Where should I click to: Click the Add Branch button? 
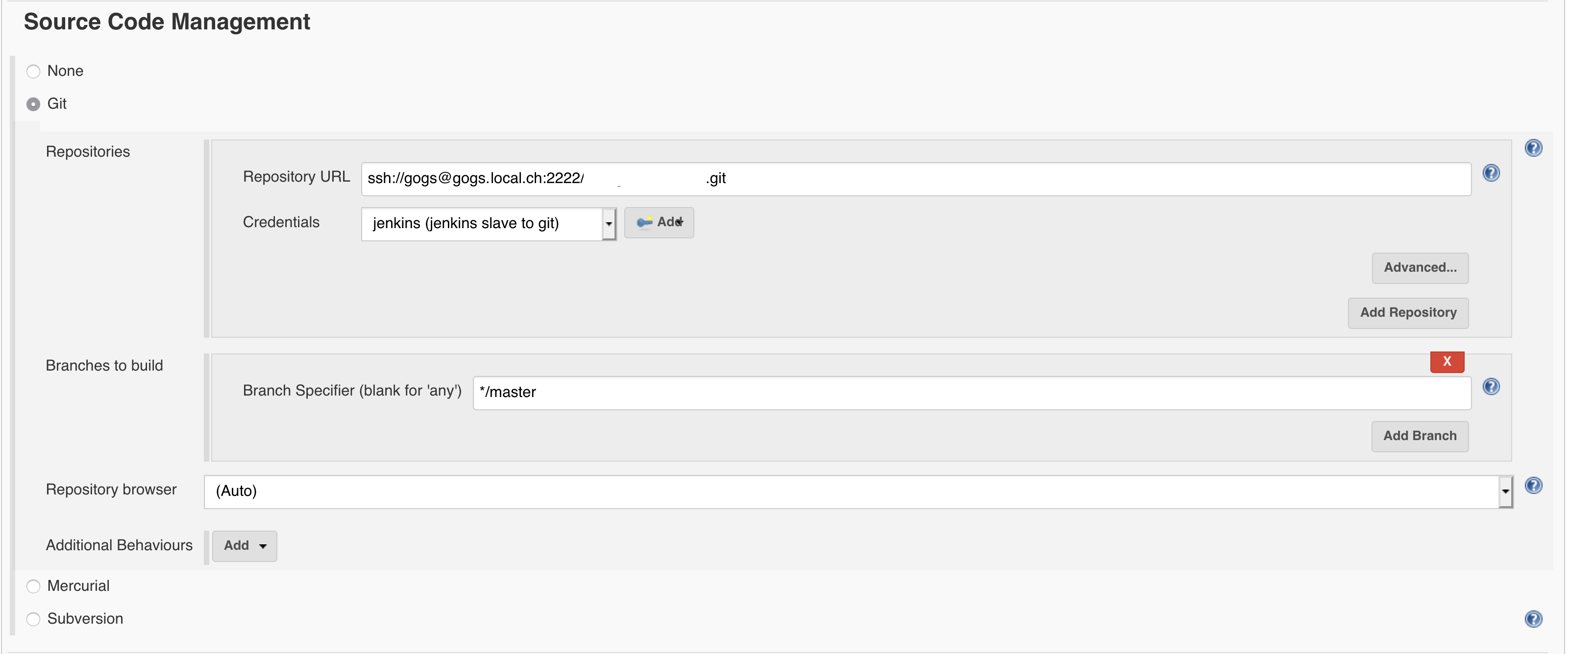[1419, 436]
